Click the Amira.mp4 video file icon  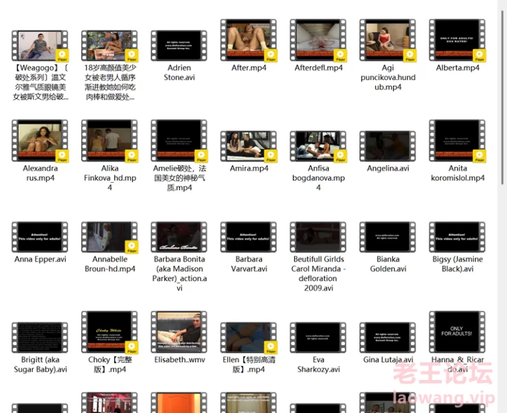248,147
